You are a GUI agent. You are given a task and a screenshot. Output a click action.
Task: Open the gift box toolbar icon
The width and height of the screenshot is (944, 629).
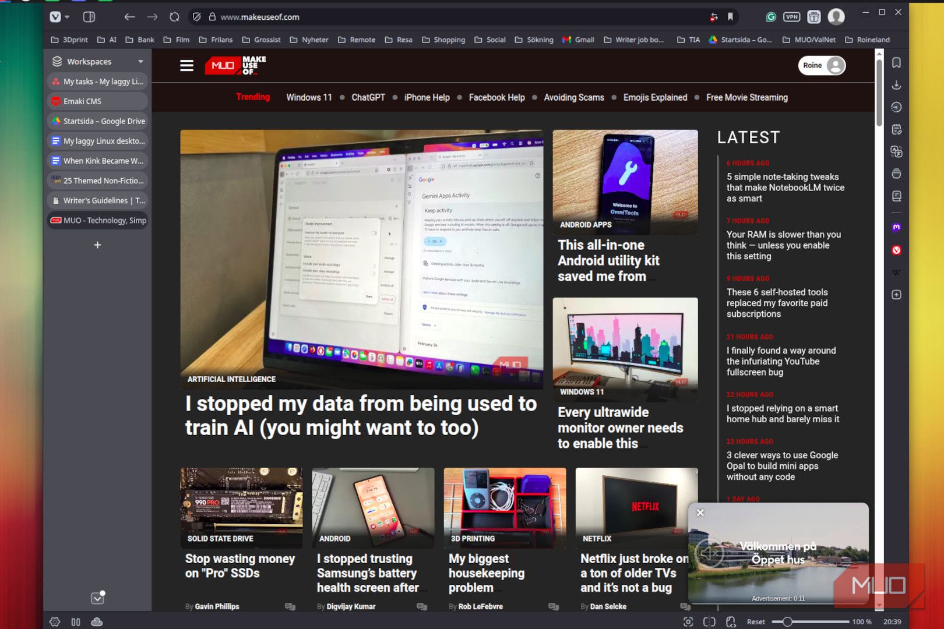tap(814, 17)
